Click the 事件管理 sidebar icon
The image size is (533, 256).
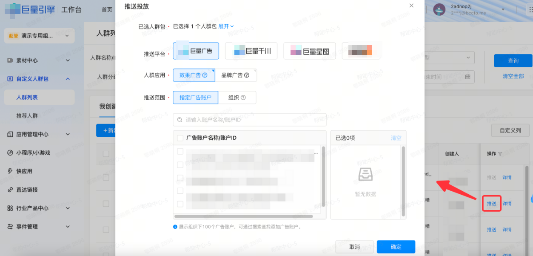click(x=10, y=227)
